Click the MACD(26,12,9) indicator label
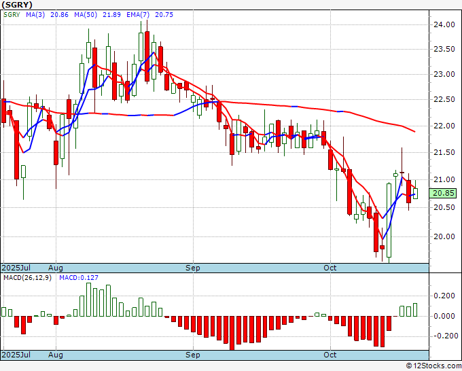 pyautogui.click(x=27, y=278)
